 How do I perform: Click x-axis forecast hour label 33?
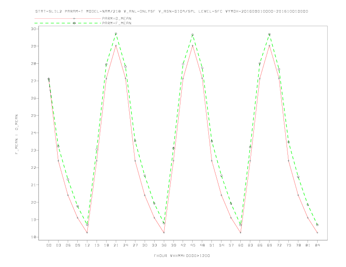coord(154,245)
